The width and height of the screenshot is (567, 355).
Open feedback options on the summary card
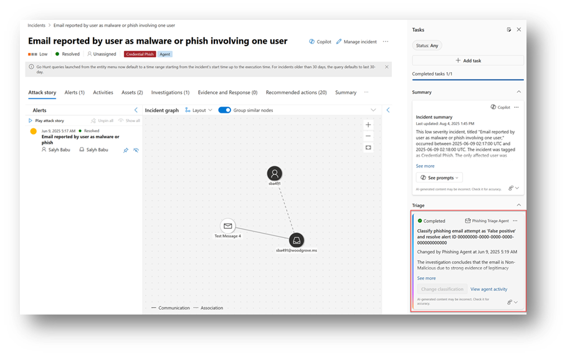click(x=514, y=188)
